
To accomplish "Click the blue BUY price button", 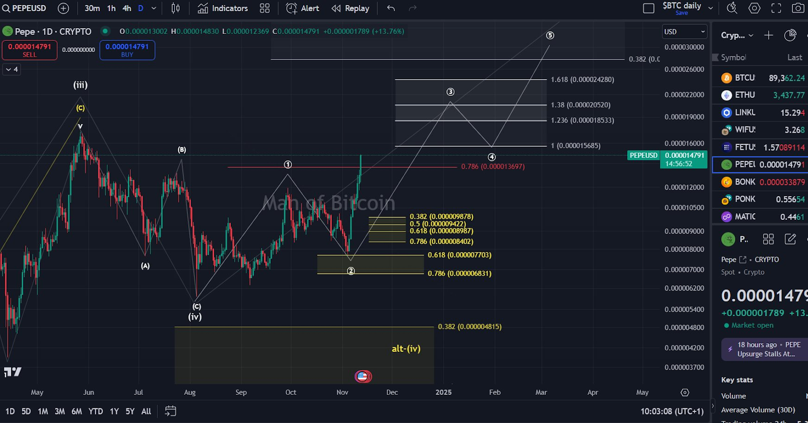I will pos(127,50).
